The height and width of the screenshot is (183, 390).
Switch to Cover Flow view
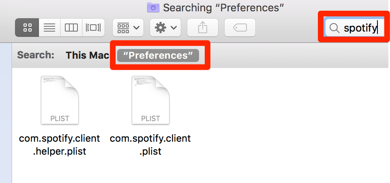[93, 28]
